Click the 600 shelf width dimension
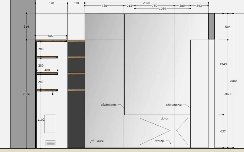Screen dimensions: 244x152 coord(51,36)
